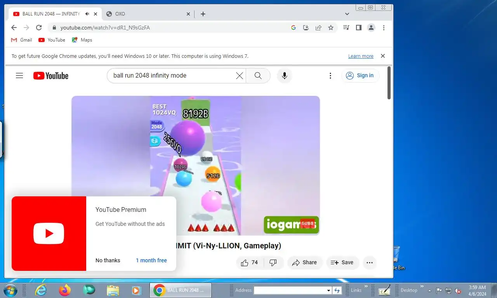The width and height of the screenshot is (497, 298).
Task: Open the YouTube bookmark
Action: tap(52, 40)
